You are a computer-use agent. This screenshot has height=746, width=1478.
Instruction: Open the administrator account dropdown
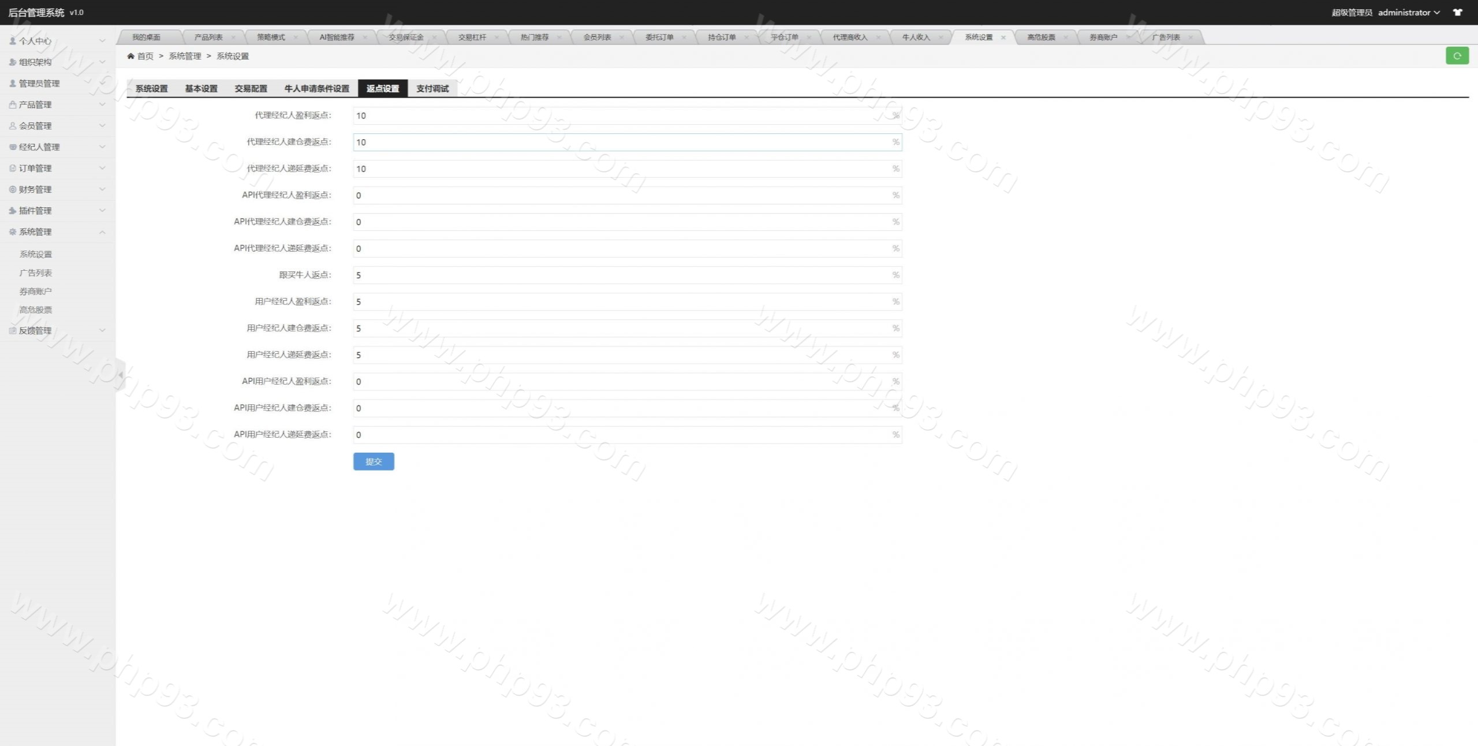(x=1409, y=12)
